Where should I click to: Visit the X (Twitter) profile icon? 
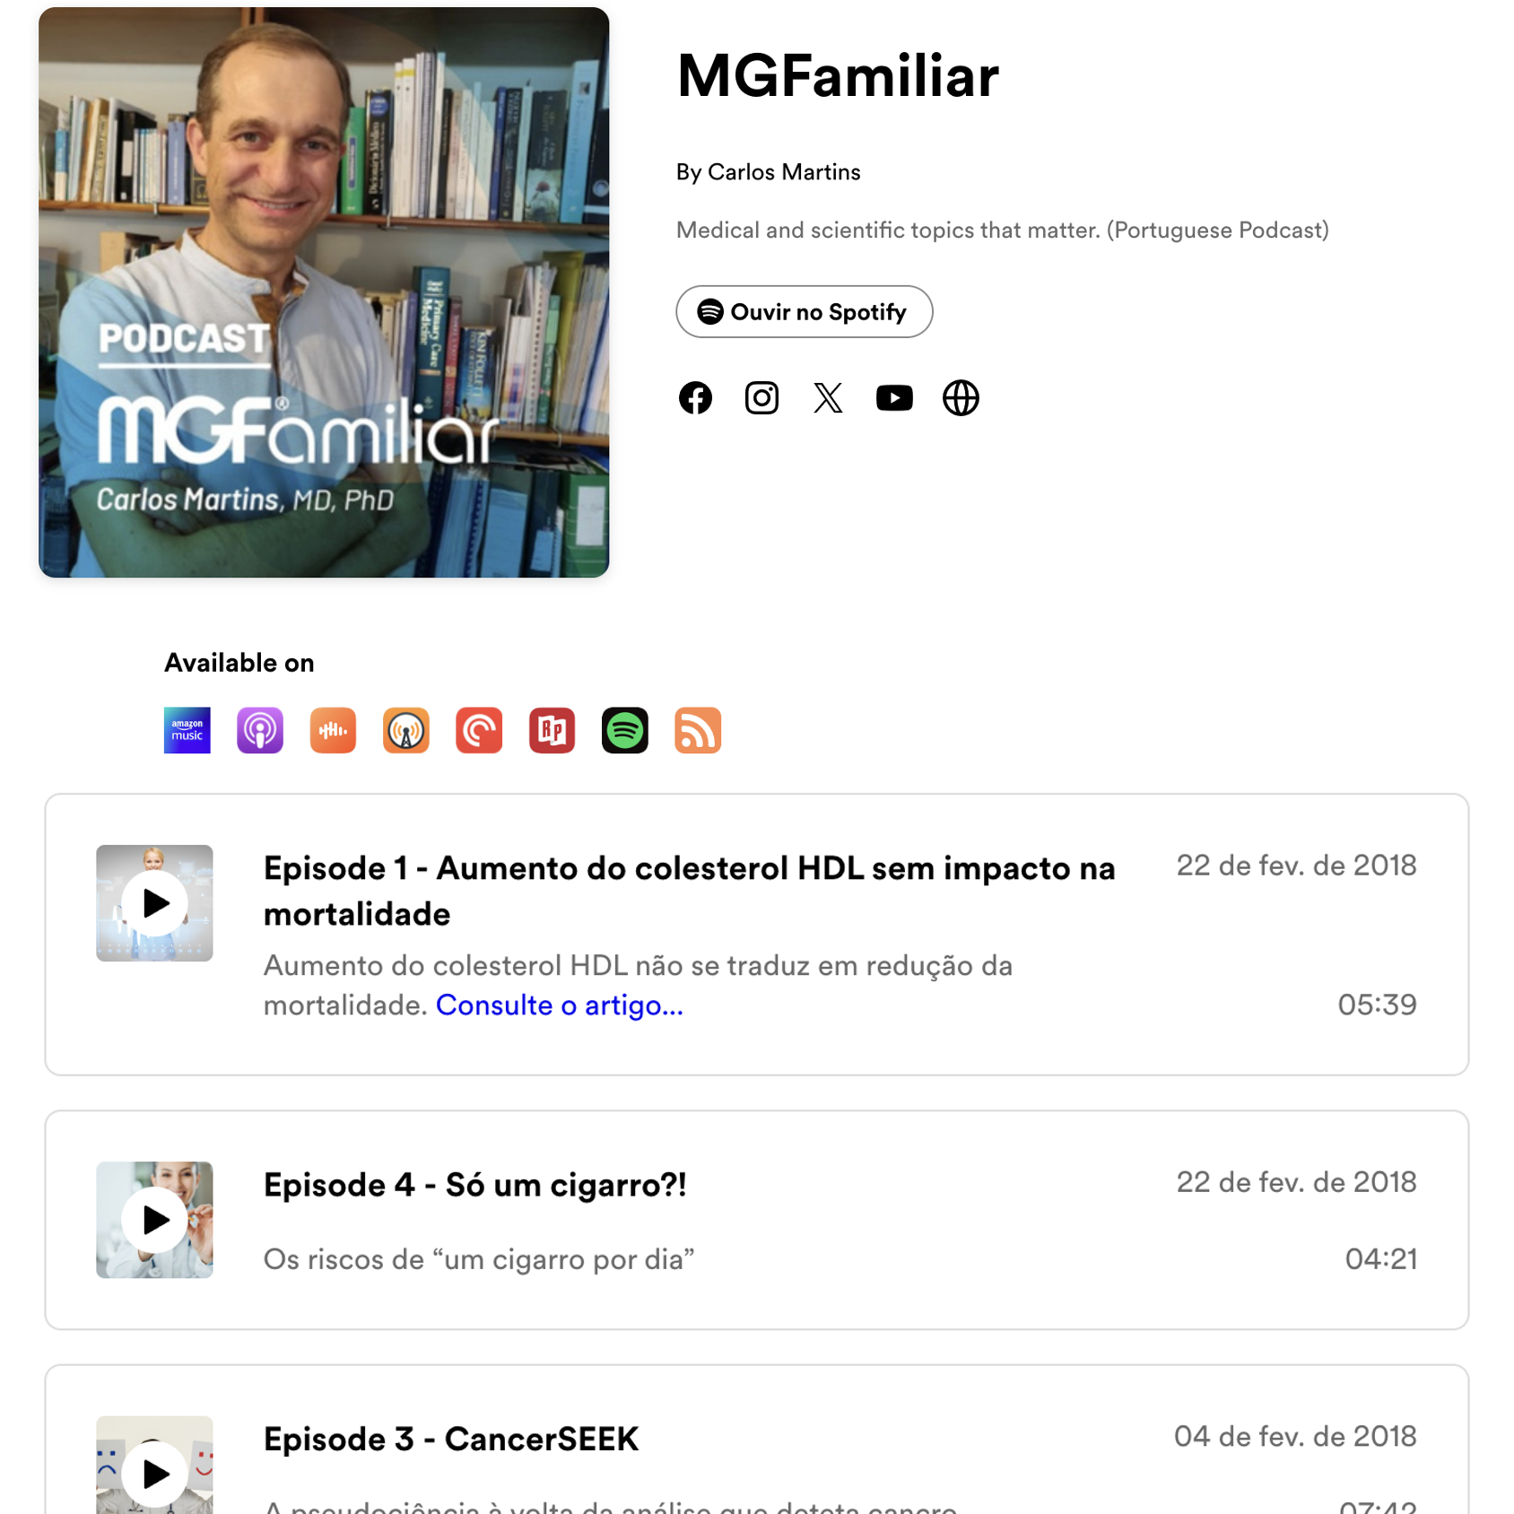click(x=828, y=397)
